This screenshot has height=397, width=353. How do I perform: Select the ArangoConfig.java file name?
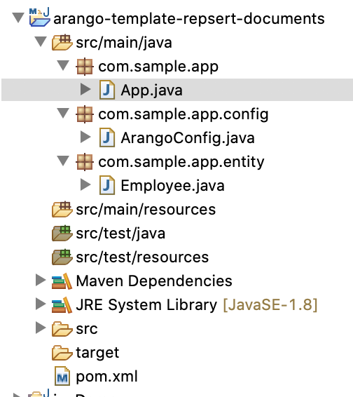point(188,138)
